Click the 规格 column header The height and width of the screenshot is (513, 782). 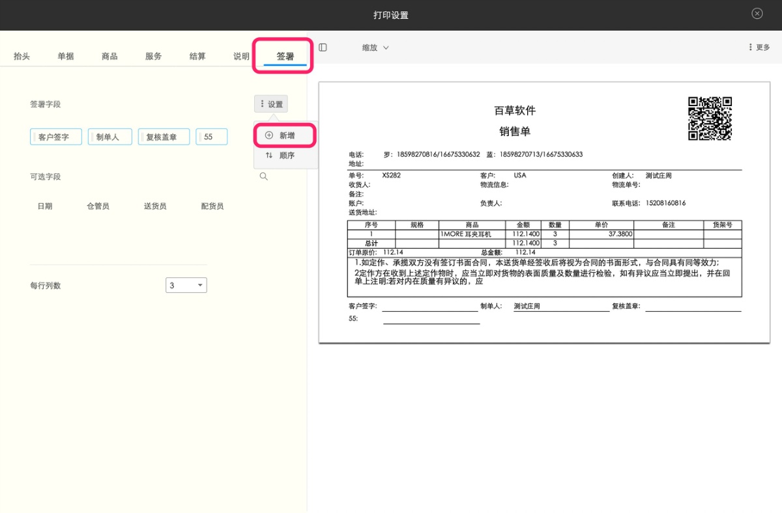pyautogui.click(x=417, y=225)
